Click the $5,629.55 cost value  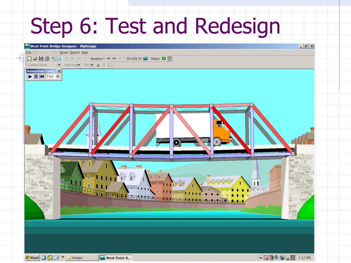pos(134,59)
